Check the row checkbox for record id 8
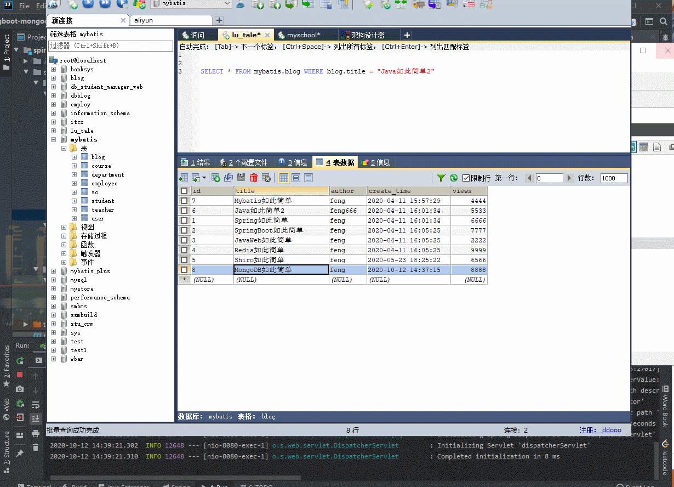Viewport: 674px width, 487px height. pos(184,269)
